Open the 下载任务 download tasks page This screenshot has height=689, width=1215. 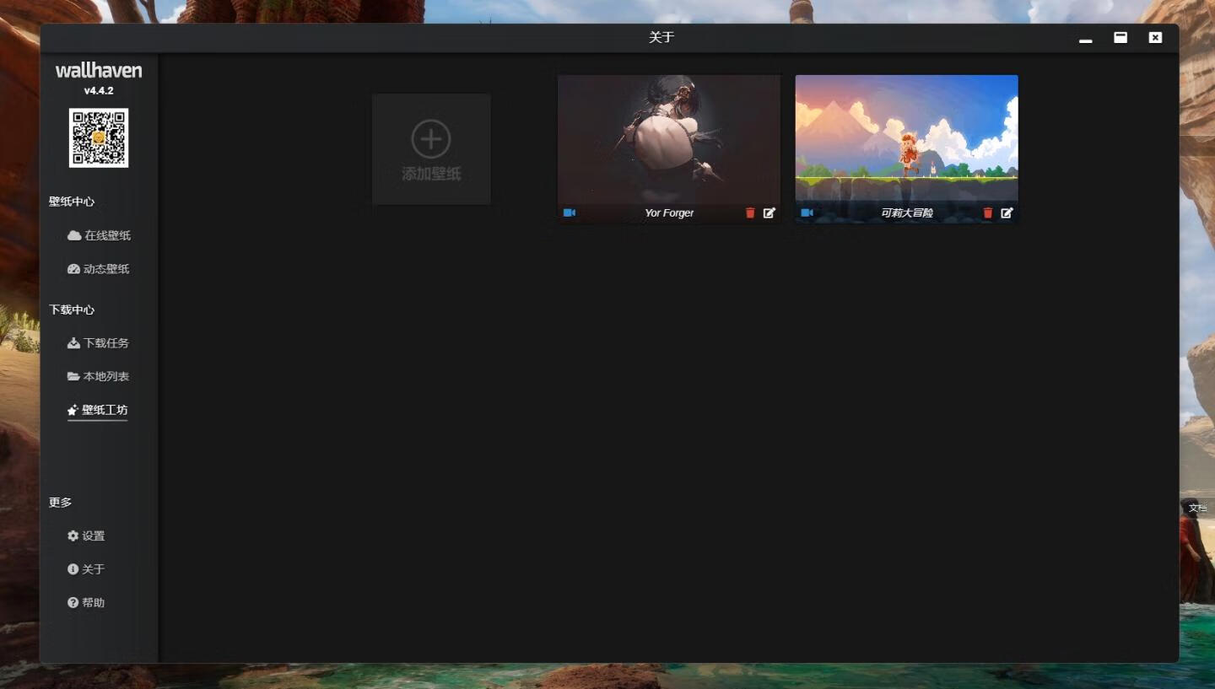99,343
